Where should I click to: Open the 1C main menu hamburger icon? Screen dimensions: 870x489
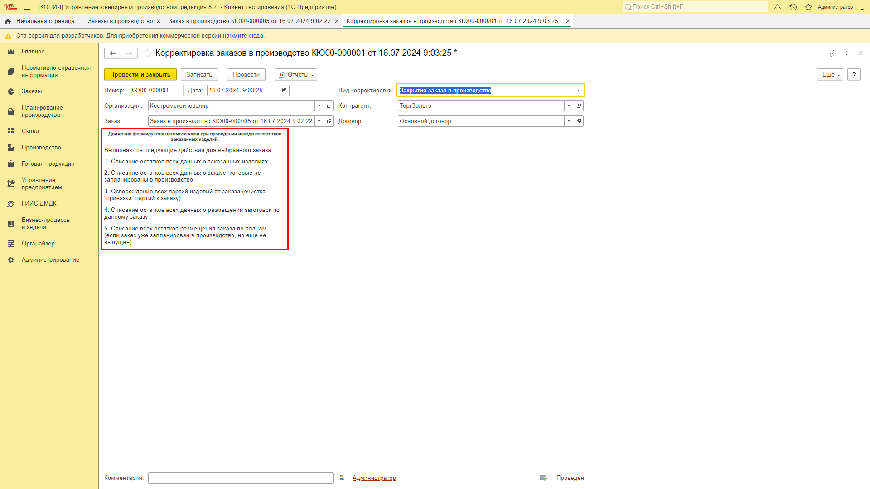coord(27,7)
